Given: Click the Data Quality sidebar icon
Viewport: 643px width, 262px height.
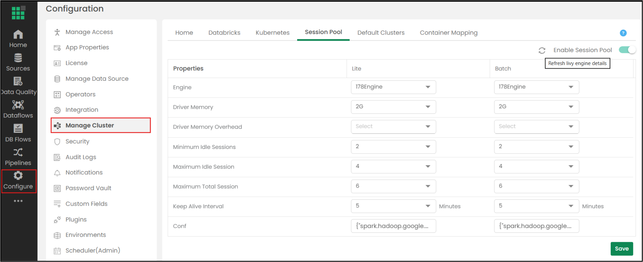Looking at the screenshot, I should (18, 86).
